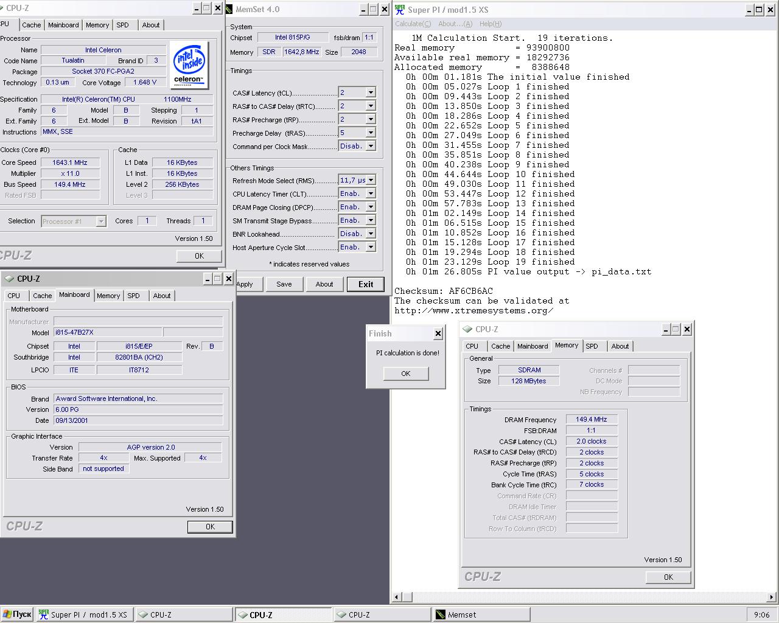
Task: Select Cache tab in Memory CPU-Z window
Action: point(500,346)
